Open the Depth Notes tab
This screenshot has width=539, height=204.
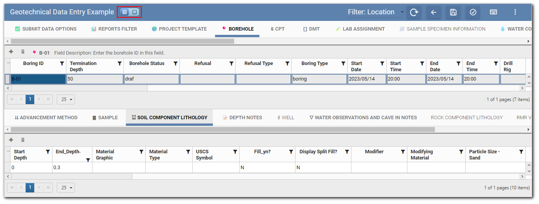point(242,117)
